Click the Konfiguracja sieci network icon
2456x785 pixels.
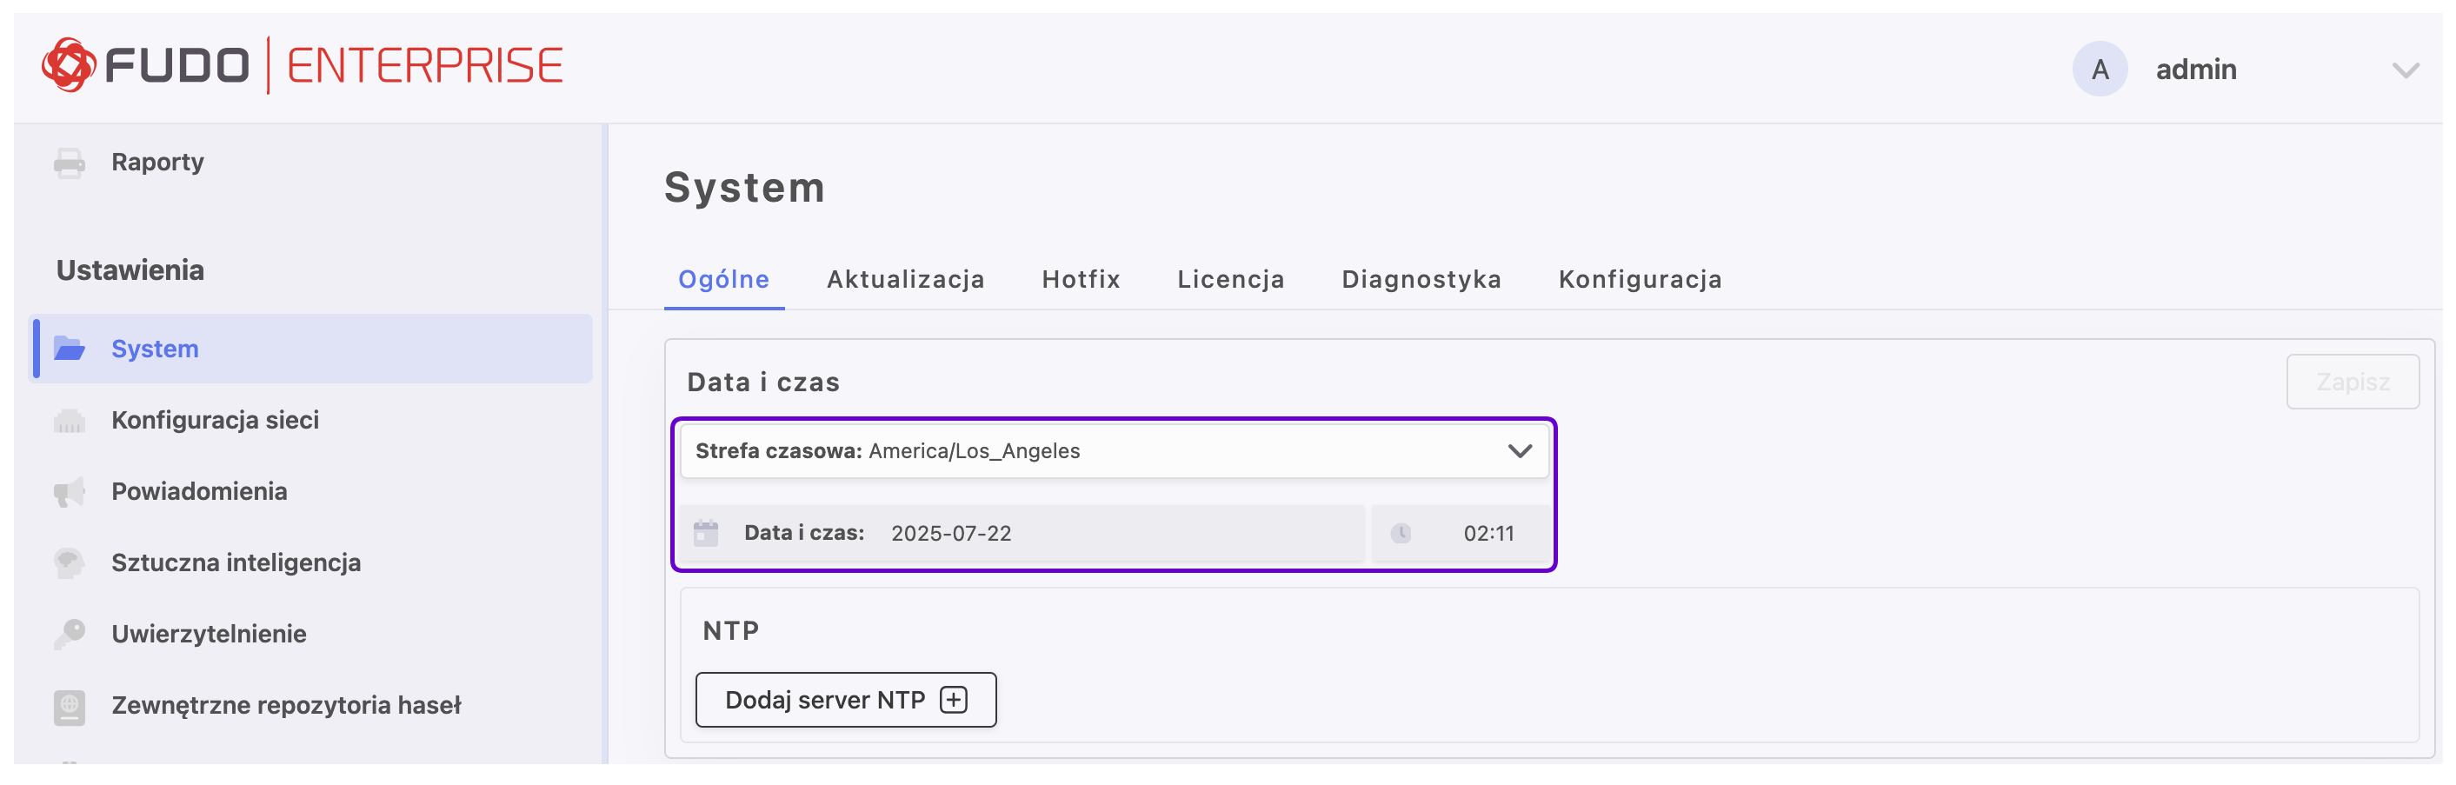(70, 421)
